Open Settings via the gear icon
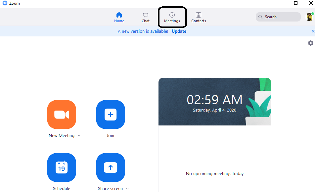315x192 pixels. [x=310, y=43]
